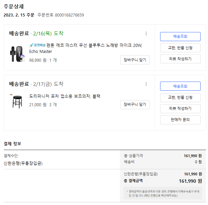Click the 로켓배송 rocket delivery badge
Viewport: 208px width, 205px height.
coord(37,45)
